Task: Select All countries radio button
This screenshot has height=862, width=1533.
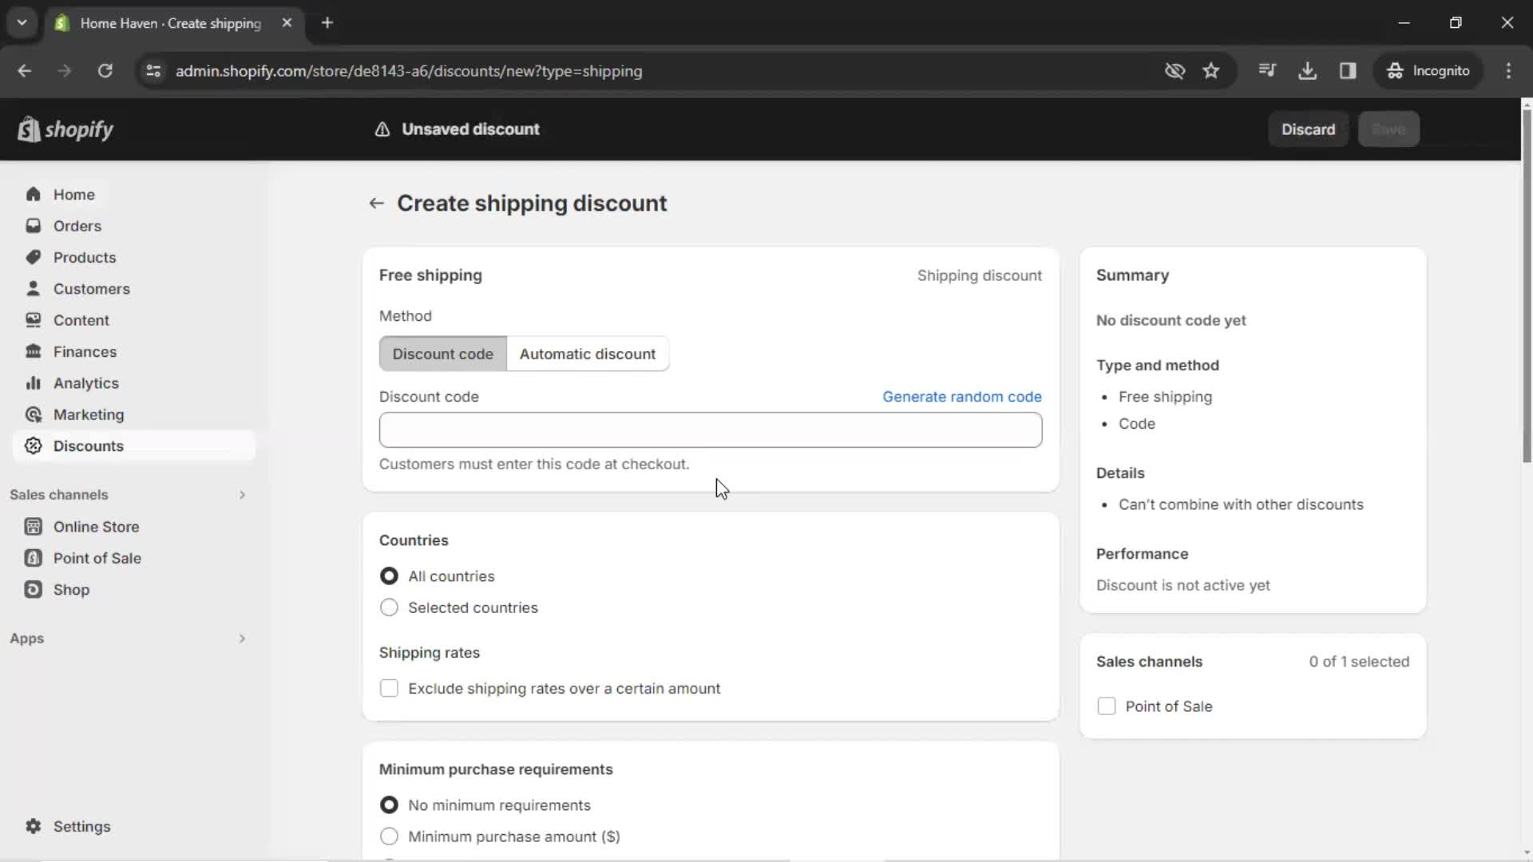Action: [x=389, y=575]
